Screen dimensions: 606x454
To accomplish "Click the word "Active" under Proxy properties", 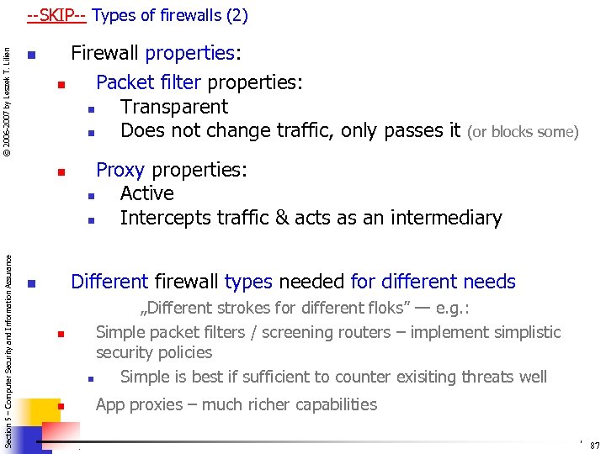I will 147,193.
